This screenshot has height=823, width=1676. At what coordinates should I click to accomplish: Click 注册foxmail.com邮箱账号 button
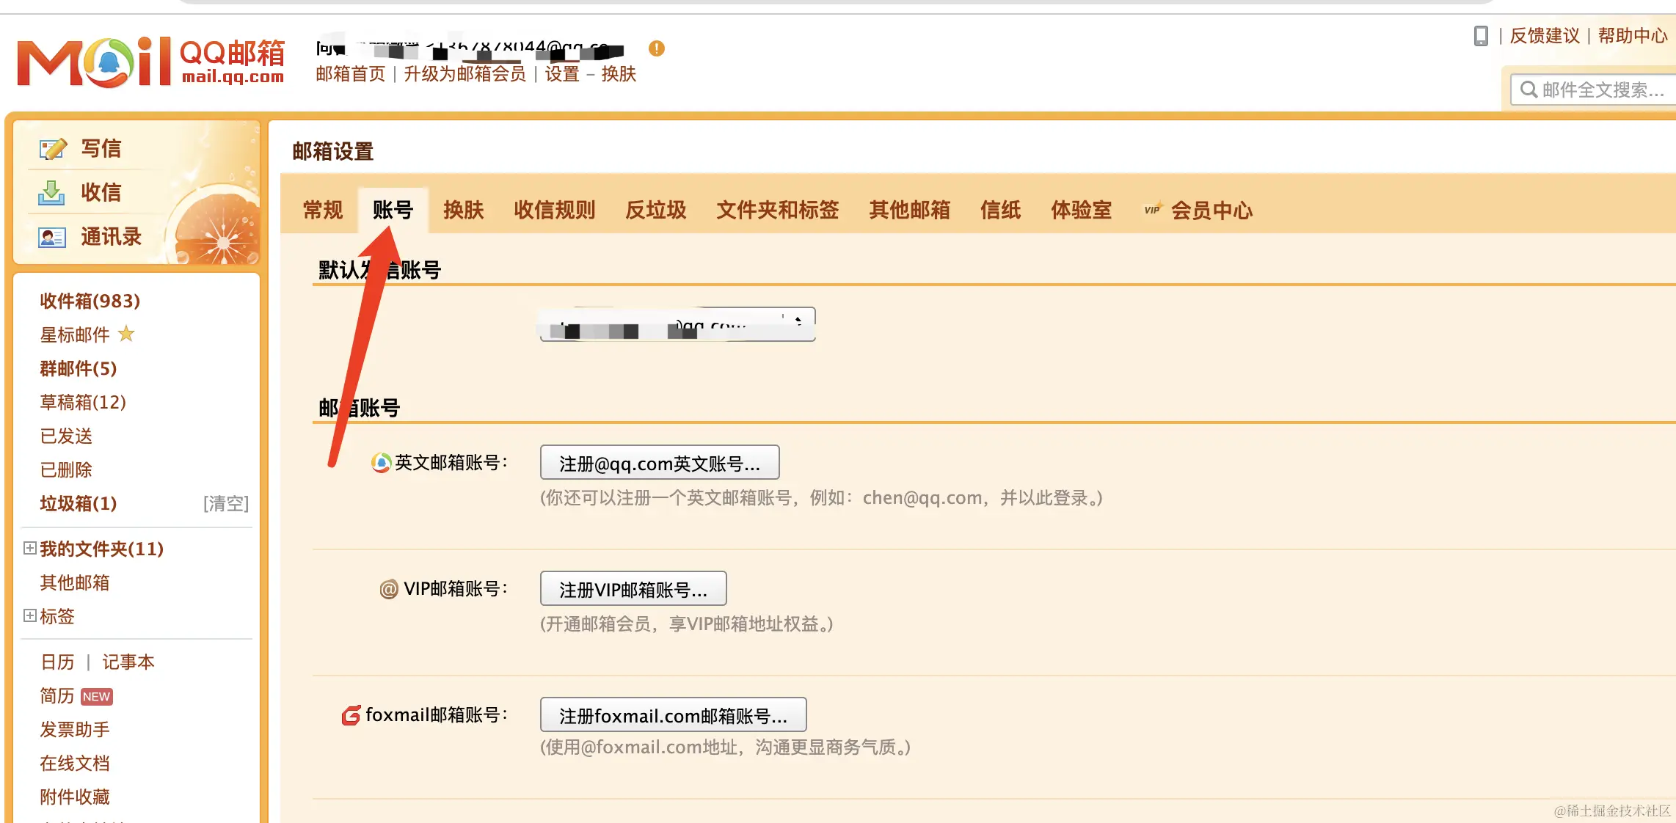click(672, 715)
